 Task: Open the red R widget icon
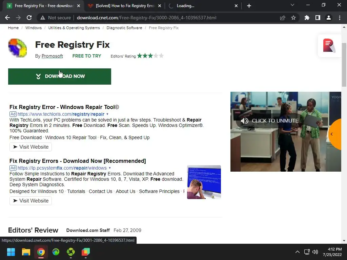pyautogui.click(x=329, y=46)
